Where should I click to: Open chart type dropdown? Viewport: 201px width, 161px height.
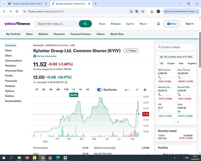click(x=127, y=90)
